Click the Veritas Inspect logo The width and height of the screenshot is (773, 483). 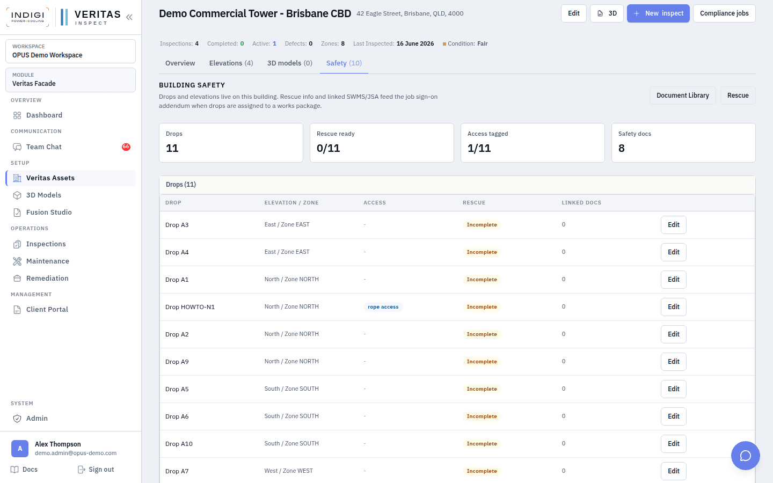[91, 17]
